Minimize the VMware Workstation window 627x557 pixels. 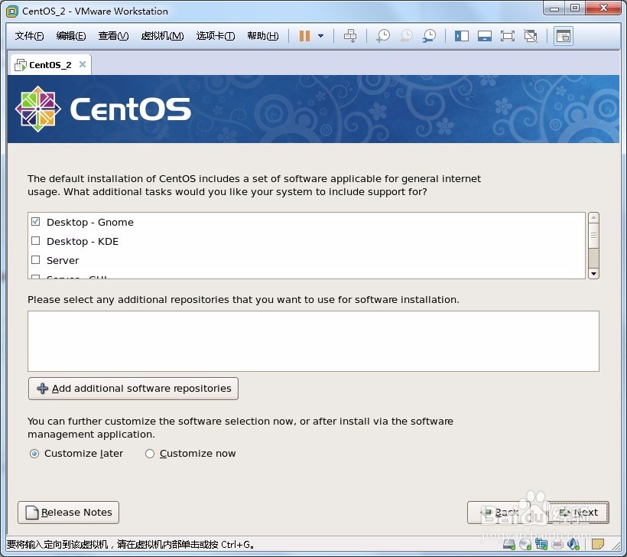(x=554, y=8)
